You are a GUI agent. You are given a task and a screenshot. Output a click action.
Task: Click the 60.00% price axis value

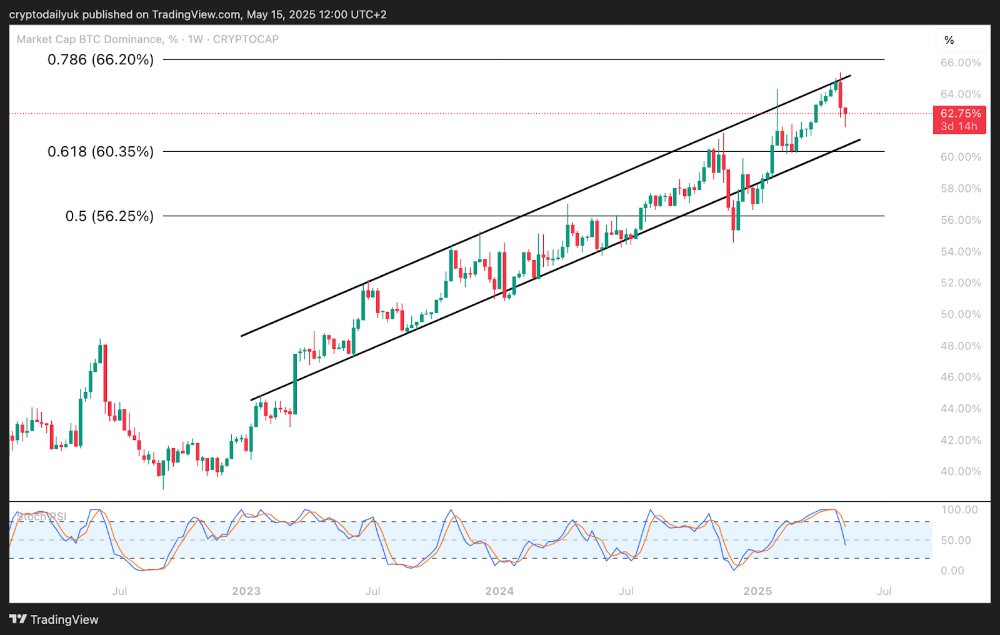click(961, 157)
